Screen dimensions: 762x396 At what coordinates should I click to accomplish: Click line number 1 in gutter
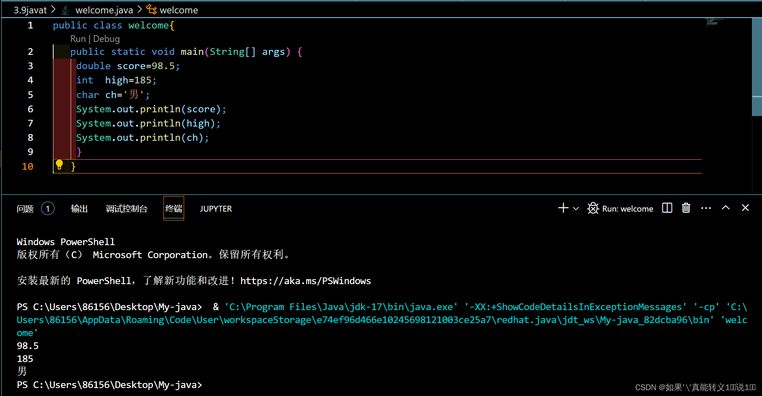pos(30,26)
